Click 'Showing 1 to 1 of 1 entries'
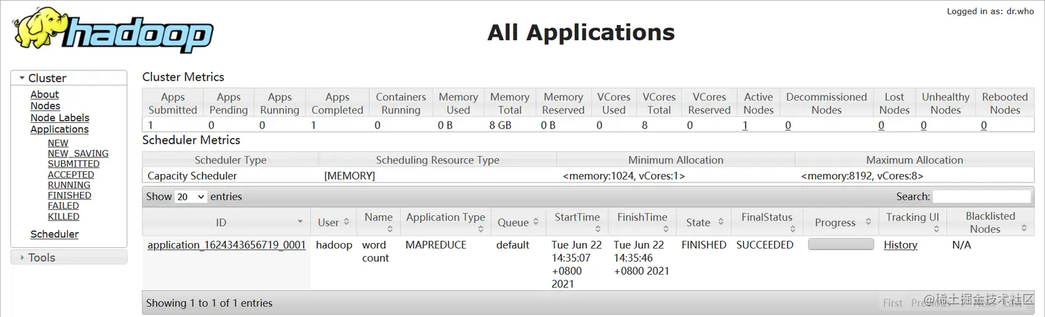 [209, 303]
